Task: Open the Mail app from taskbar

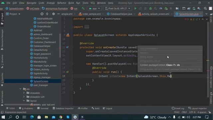Action: [54, 117]
